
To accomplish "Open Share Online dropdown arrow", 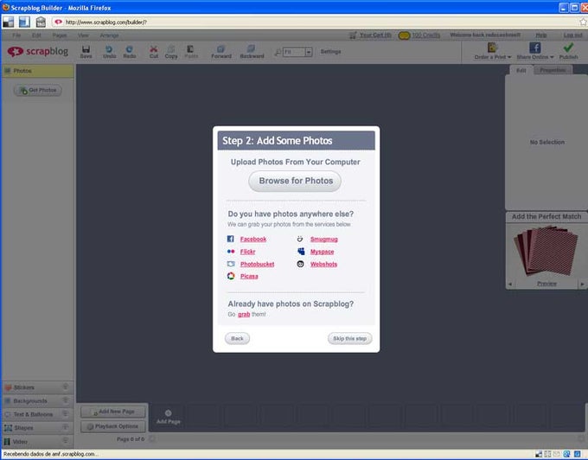I will pyautogui.click(x=552, y=57).
